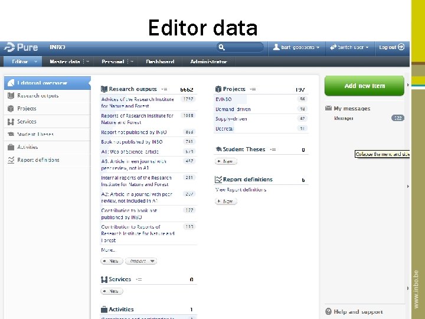
Task: Open the EVINBO projects link
Action: click(223, 99)
